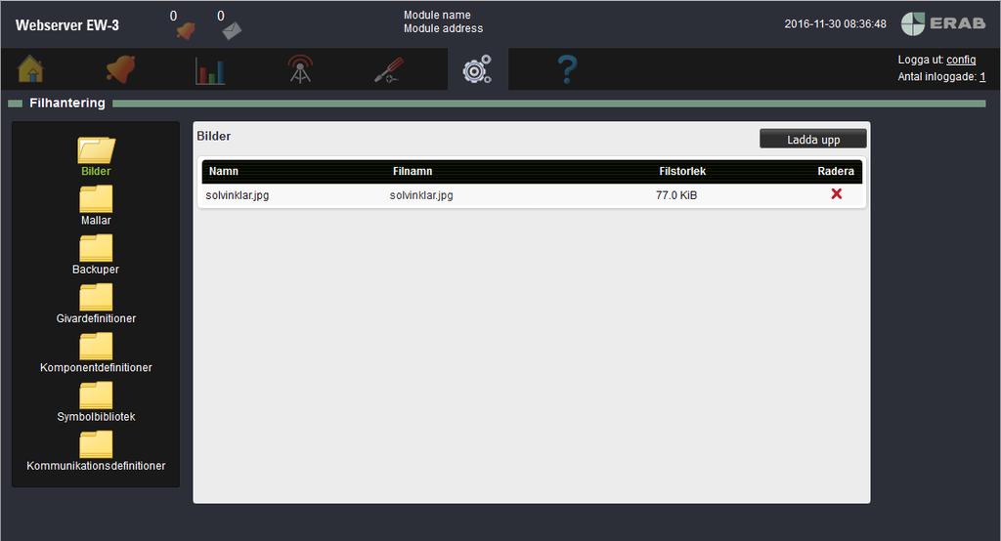
Task: Click the Filnamn column header
Action: click(413, 171)
